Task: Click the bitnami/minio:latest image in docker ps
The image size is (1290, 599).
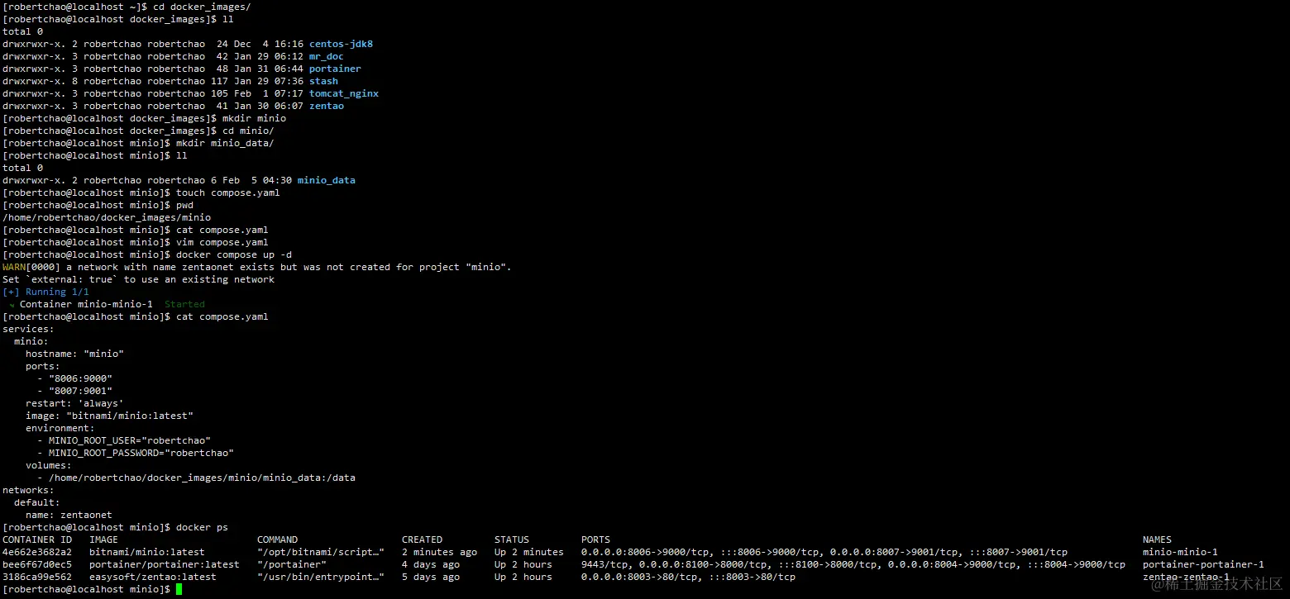Action: tap(146, 552)
